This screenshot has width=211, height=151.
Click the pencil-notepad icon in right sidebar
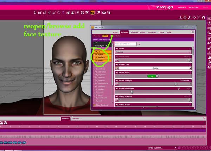click(209, 38)
